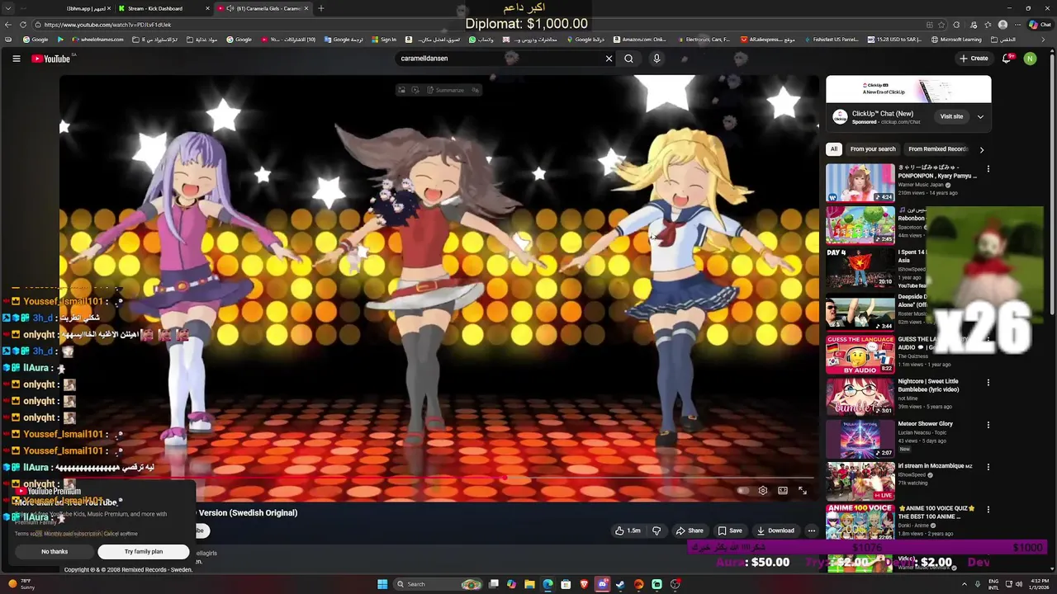Open Fishisfast US Parcel bookmark
Viewport: 1057px width, 594px height.
coord(831,40)
